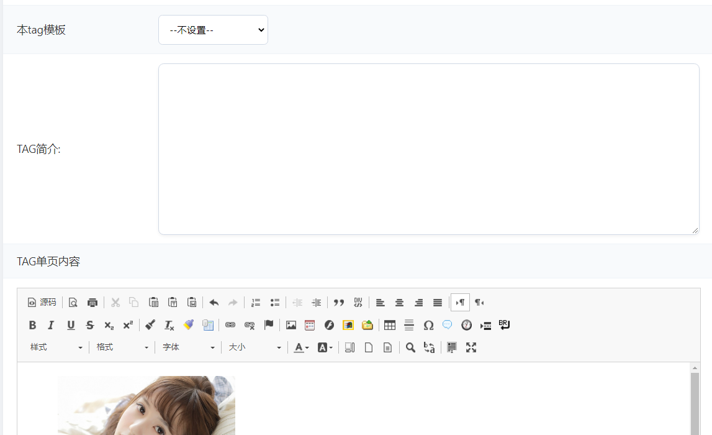Toggle the numbered list option
This screenshot has height=435, width=712.
[256, 303]
